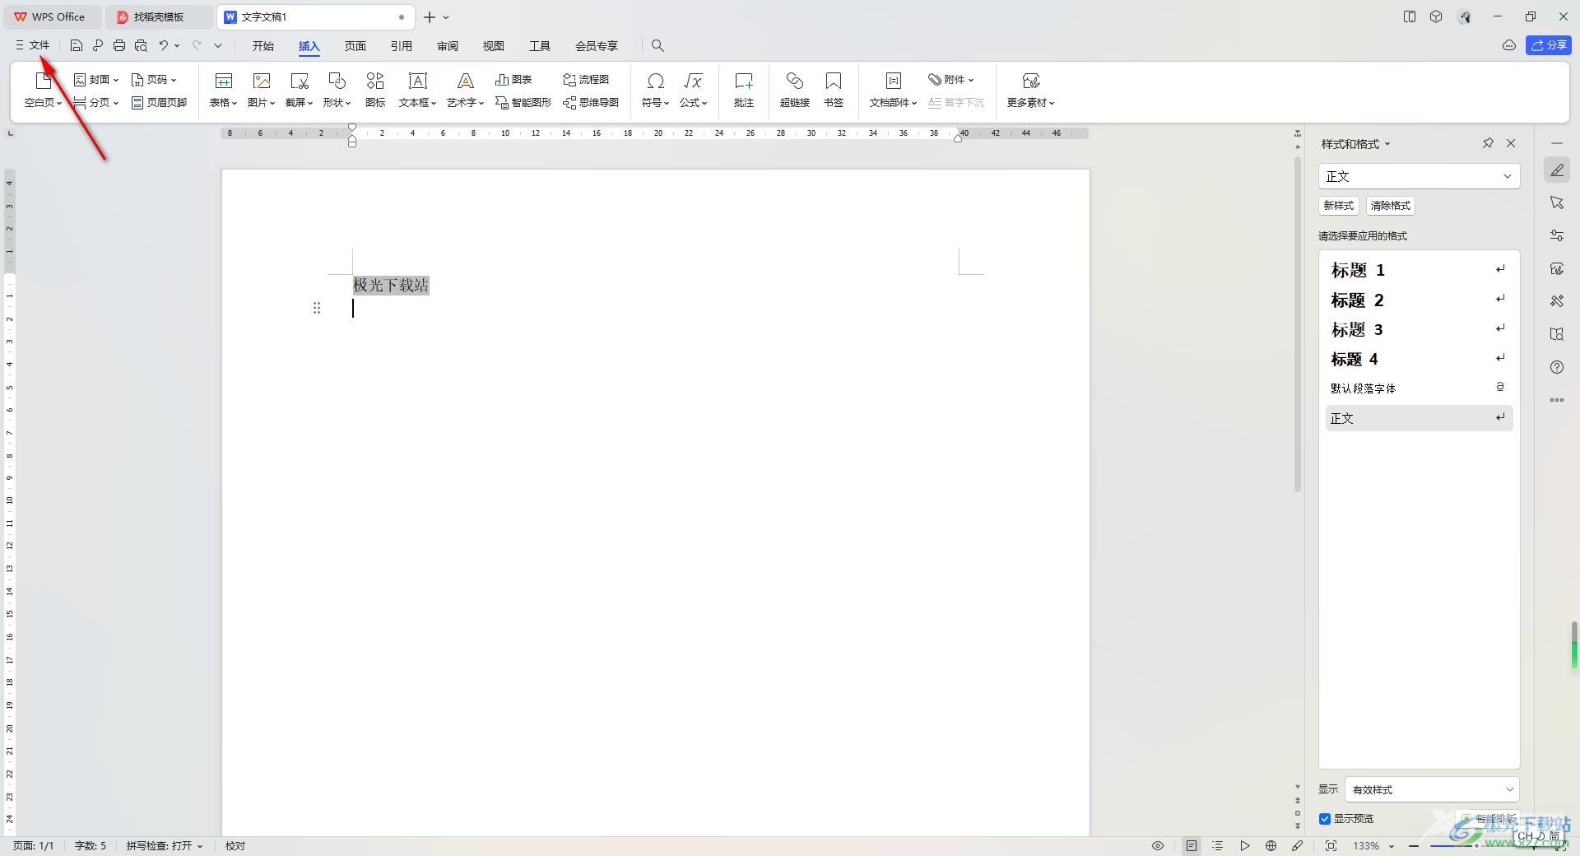Add a 批注 comment

(744, 90)
